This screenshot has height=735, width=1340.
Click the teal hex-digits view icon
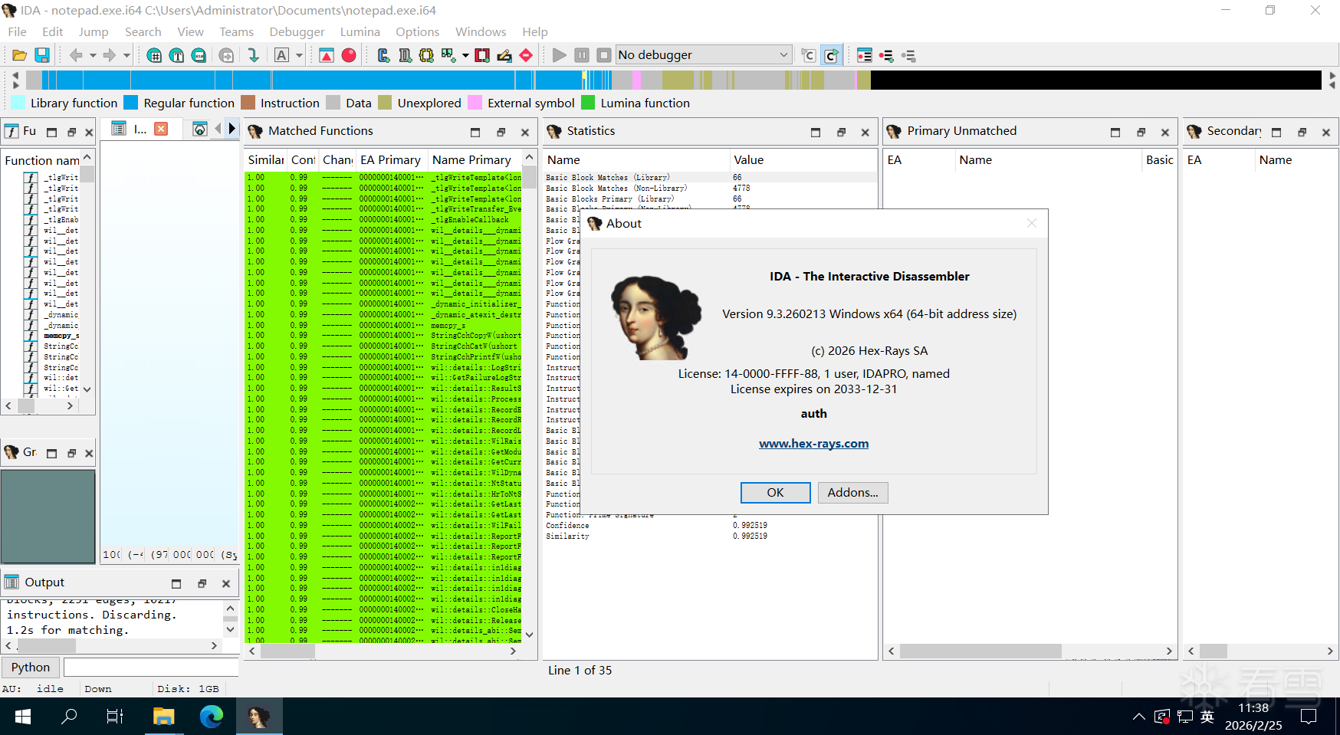[x=199, y=55]
